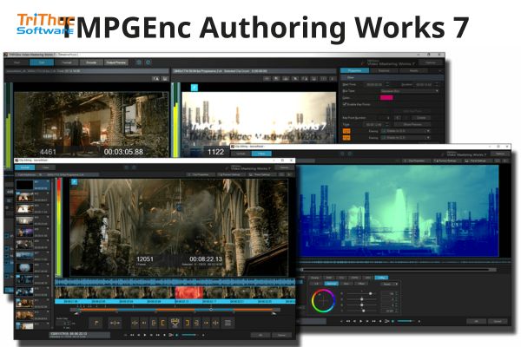Select the first black clip thumbnail in chapter list
This screenshot has height=347, width=521.
(x=25, y=185)
